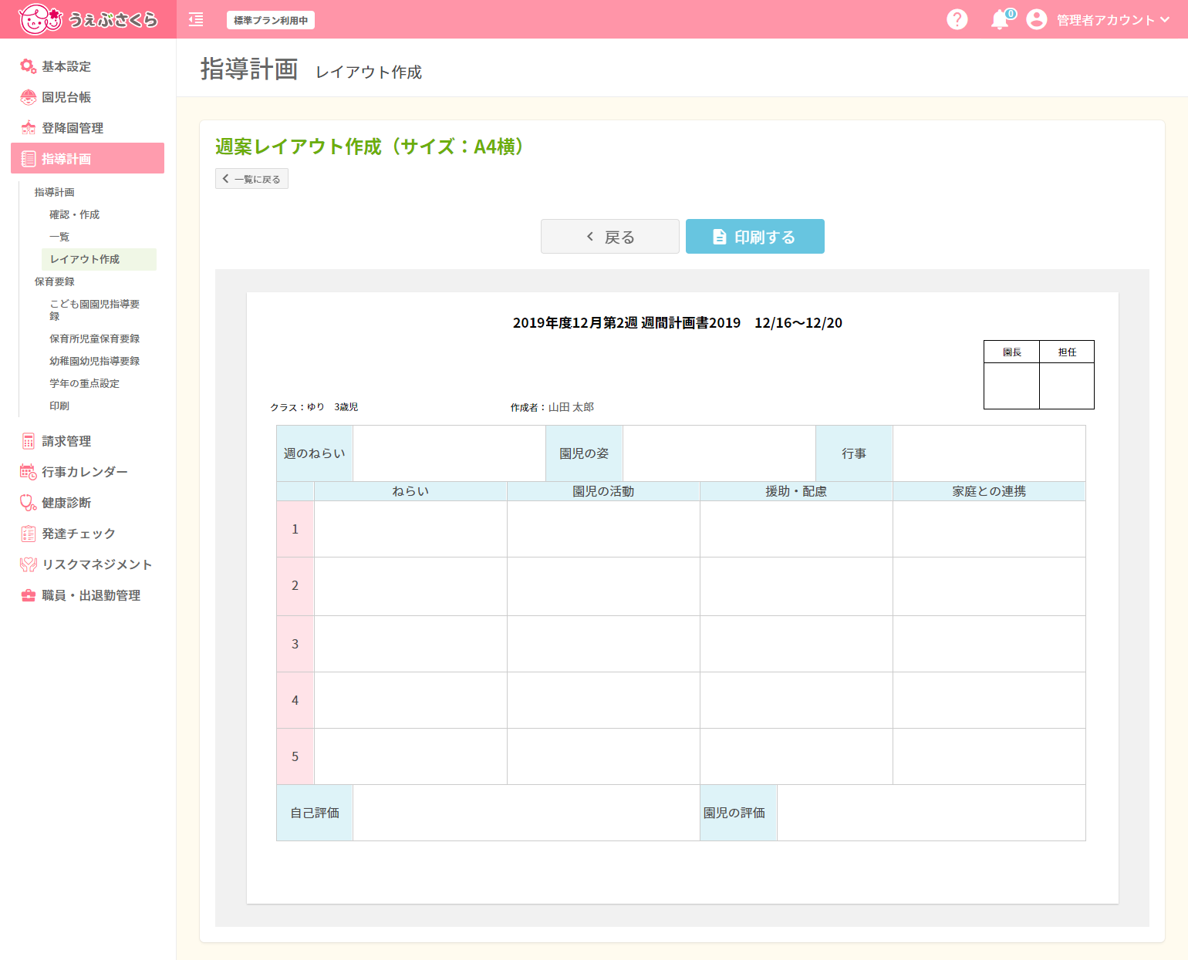1188x960 pixels.
Task: Click the document icon in 印刷する
Action: (719, 237)
